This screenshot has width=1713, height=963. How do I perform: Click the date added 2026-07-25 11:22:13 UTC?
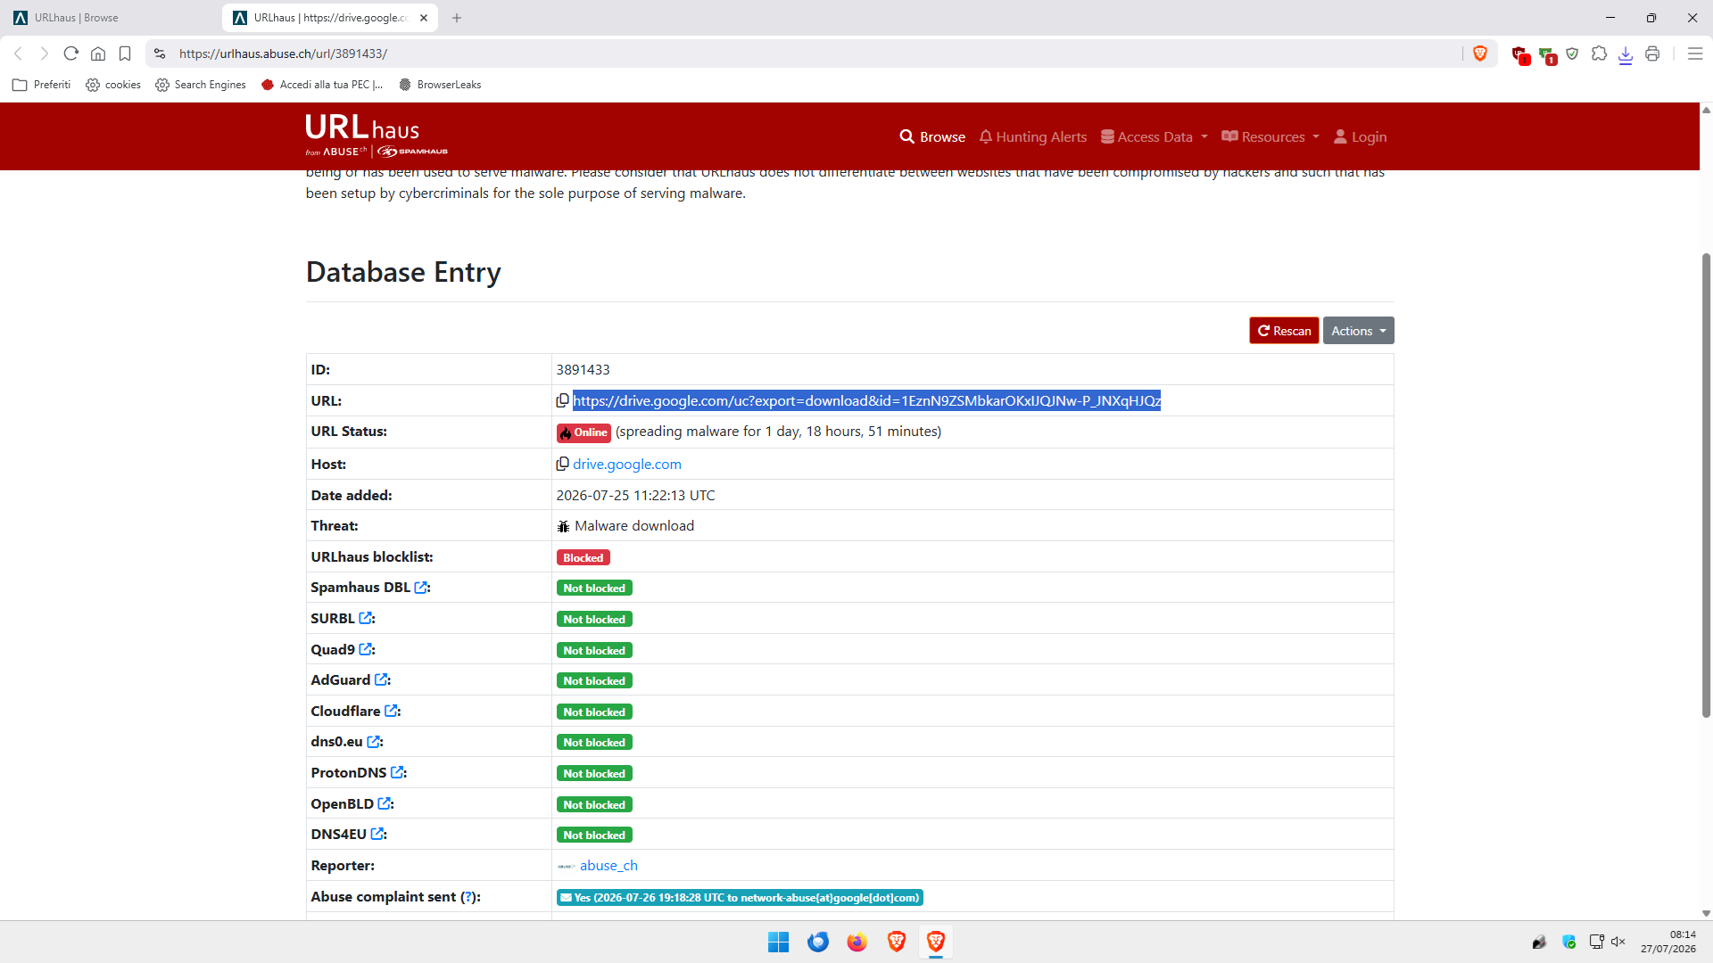(x=635, y=496)
